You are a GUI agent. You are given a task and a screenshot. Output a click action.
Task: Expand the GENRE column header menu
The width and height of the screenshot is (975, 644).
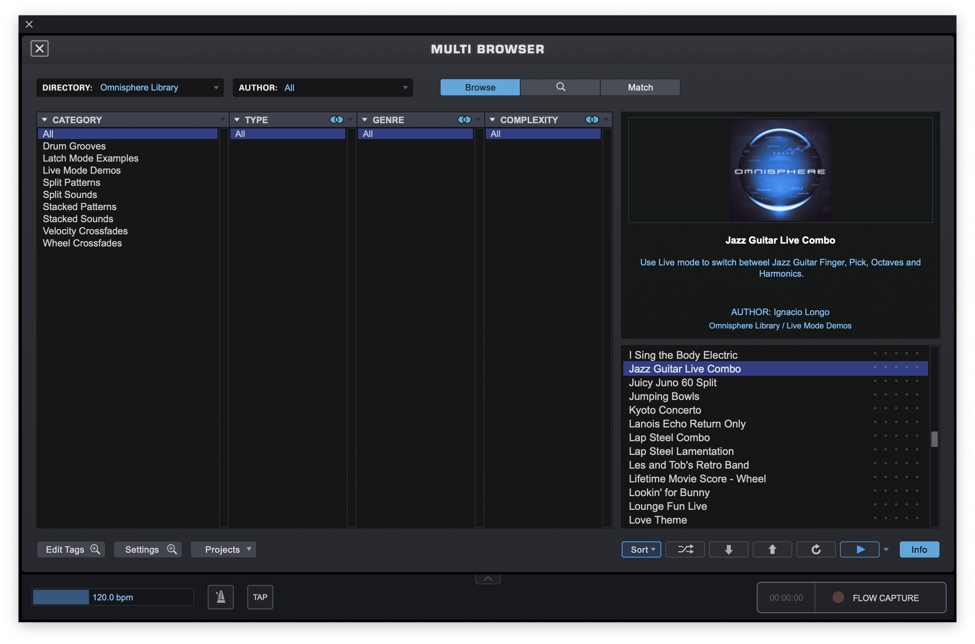478,120
